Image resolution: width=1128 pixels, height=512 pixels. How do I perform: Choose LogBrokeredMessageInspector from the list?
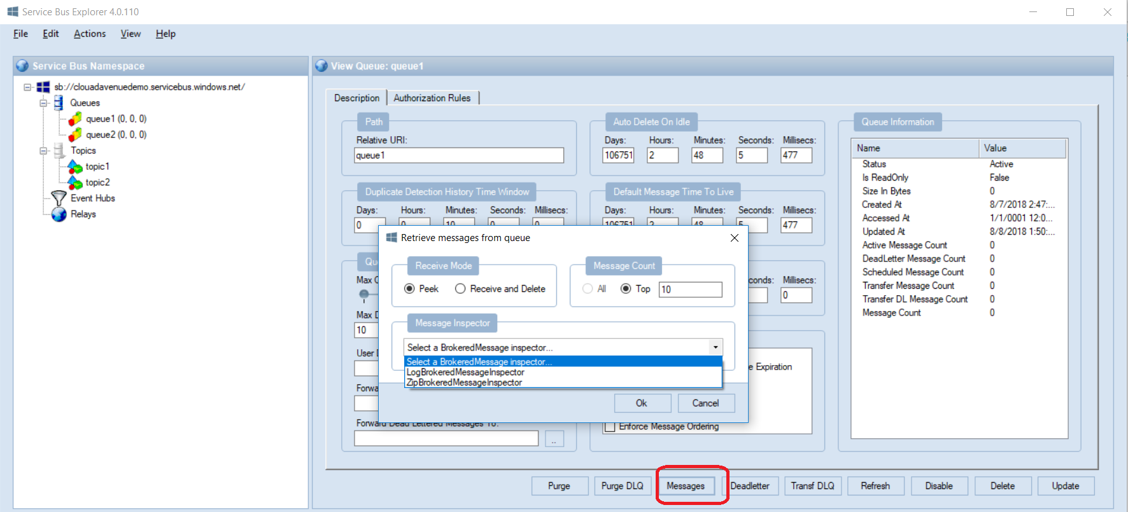[x=563, y=372]
